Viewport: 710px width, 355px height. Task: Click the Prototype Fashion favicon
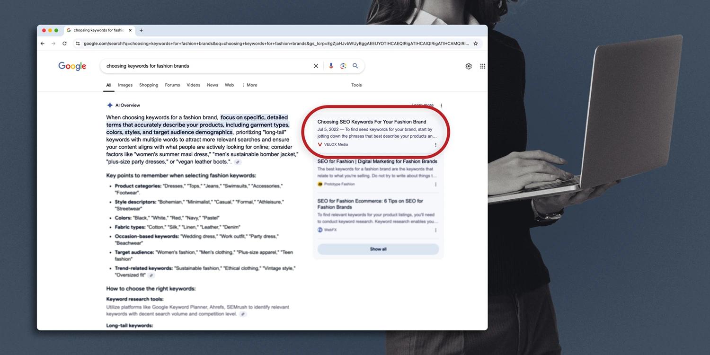coord(320,184)
